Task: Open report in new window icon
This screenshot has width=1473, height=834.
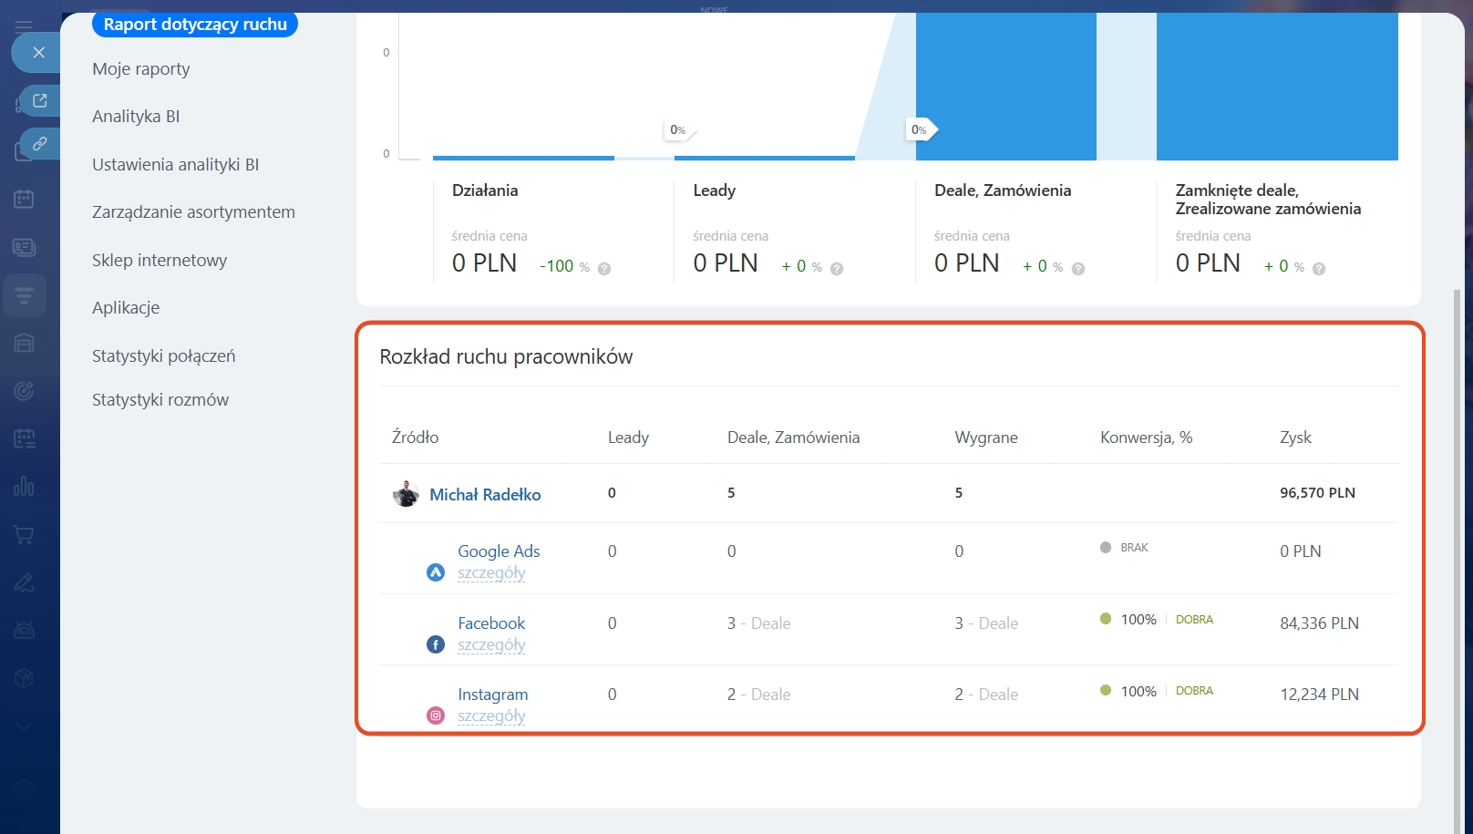Action: click(40, 100)
